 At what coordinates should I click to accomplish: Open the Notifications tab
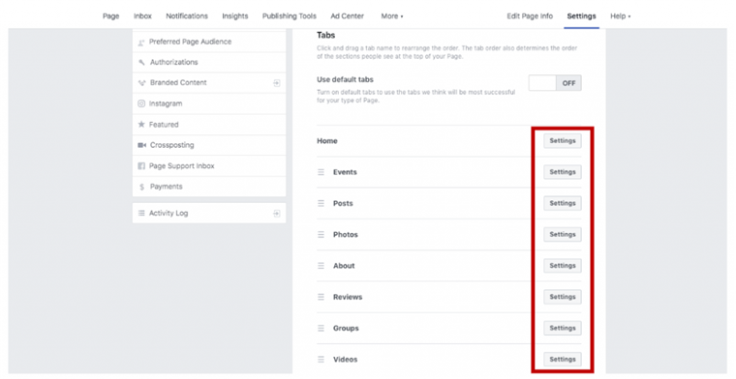pos(187,15)
